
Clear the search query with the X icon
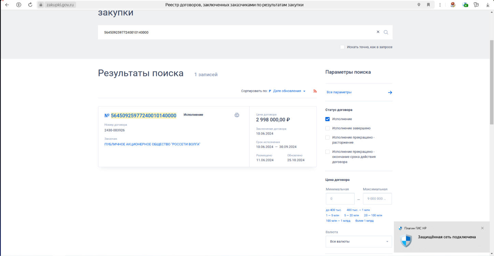coord(378,32)
